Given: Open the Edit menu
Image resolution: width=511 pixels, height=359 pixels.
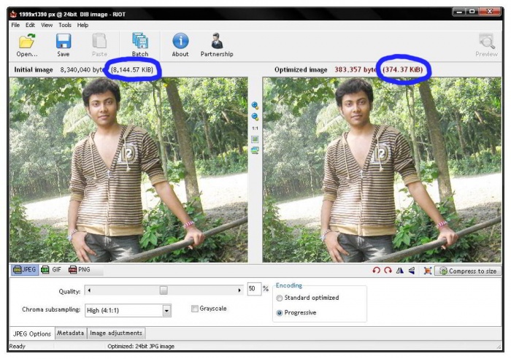Looking at the screenshot, I should point(30,25).
